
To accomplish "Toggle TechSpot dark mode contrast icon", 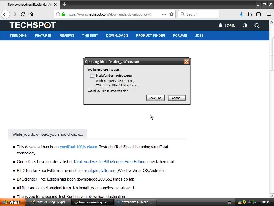I will 245,25.
